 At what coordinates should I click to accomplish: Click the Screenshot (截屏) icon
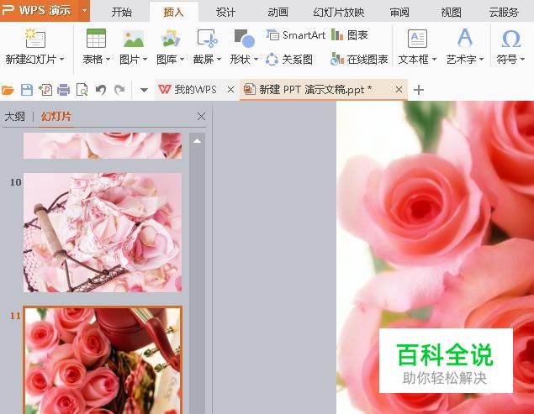pos(208,38)
